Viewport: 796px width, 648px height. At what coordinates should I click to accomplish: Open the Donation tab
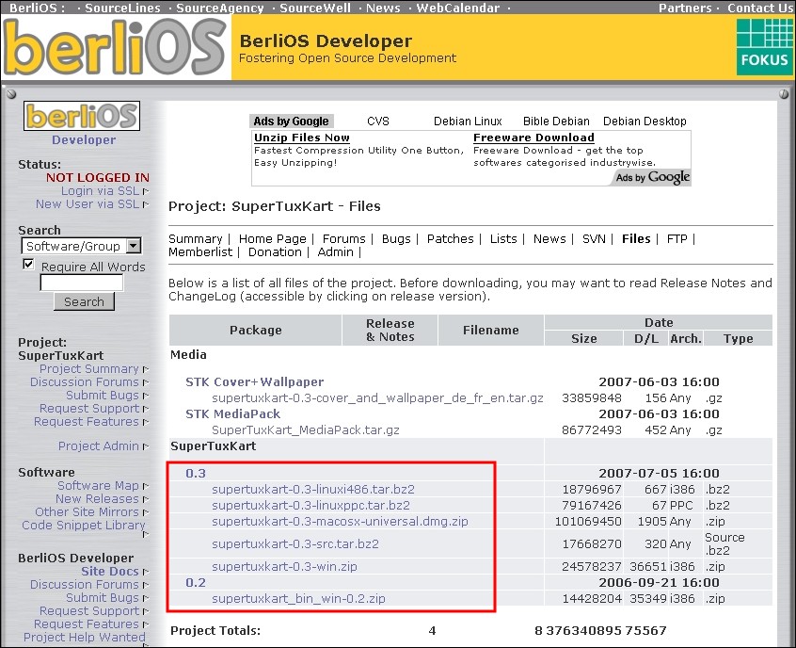pos(275,252)
